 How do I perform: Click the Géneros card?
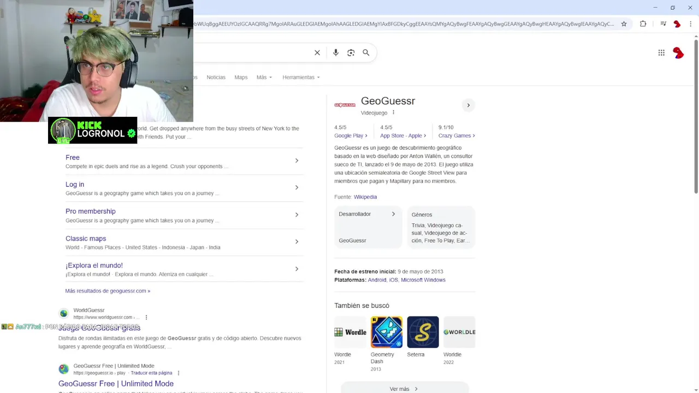441,227
